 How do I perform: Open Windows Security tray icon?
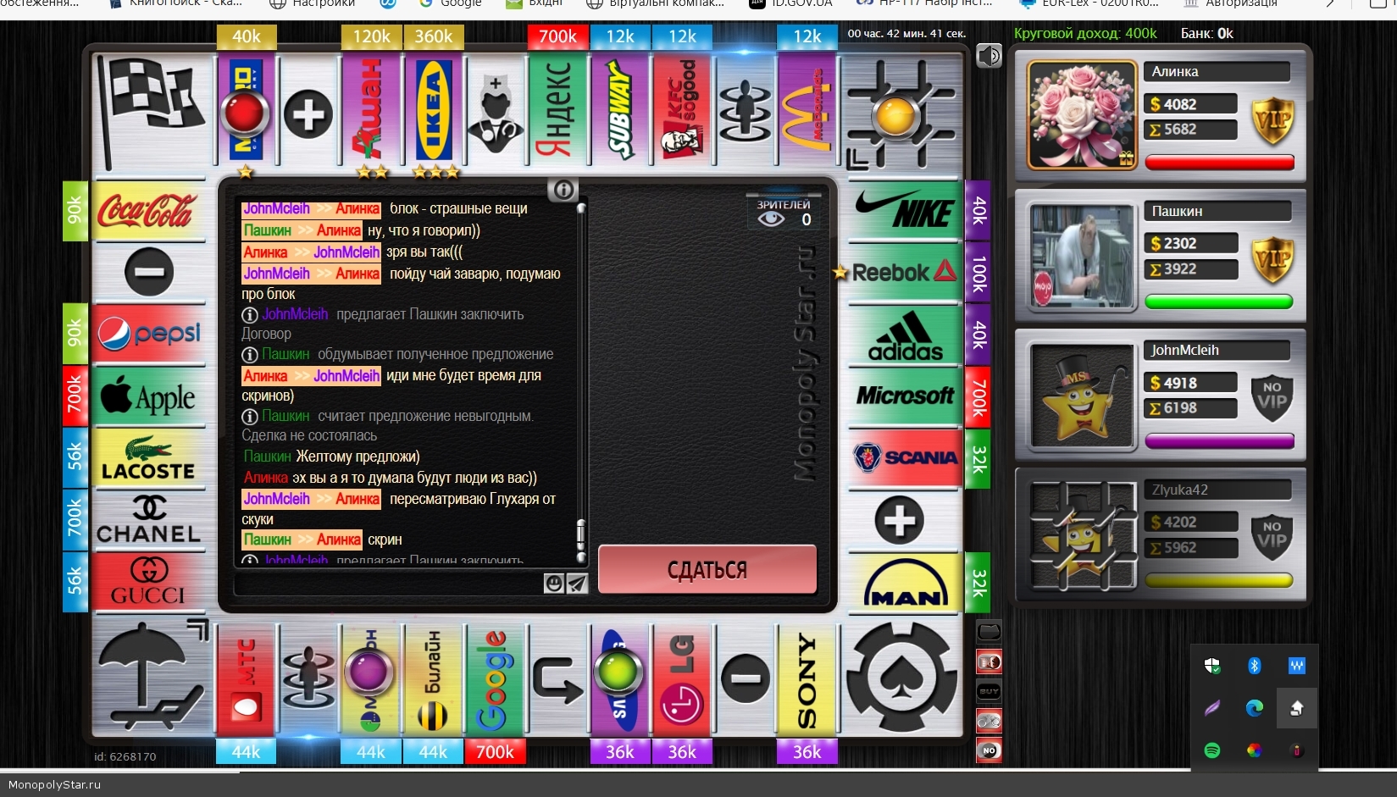pos(1212,666)
